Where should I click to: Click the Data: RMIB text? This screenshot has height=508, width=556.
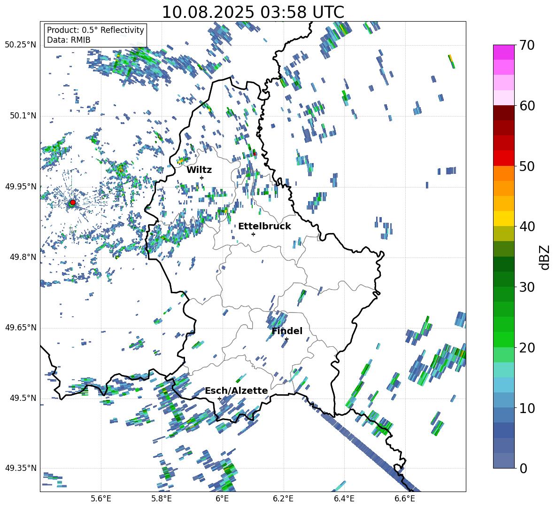(69, 40)
